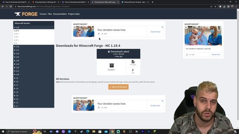
Task: Expand the 1.6 version group
Action: pos(16,89)
